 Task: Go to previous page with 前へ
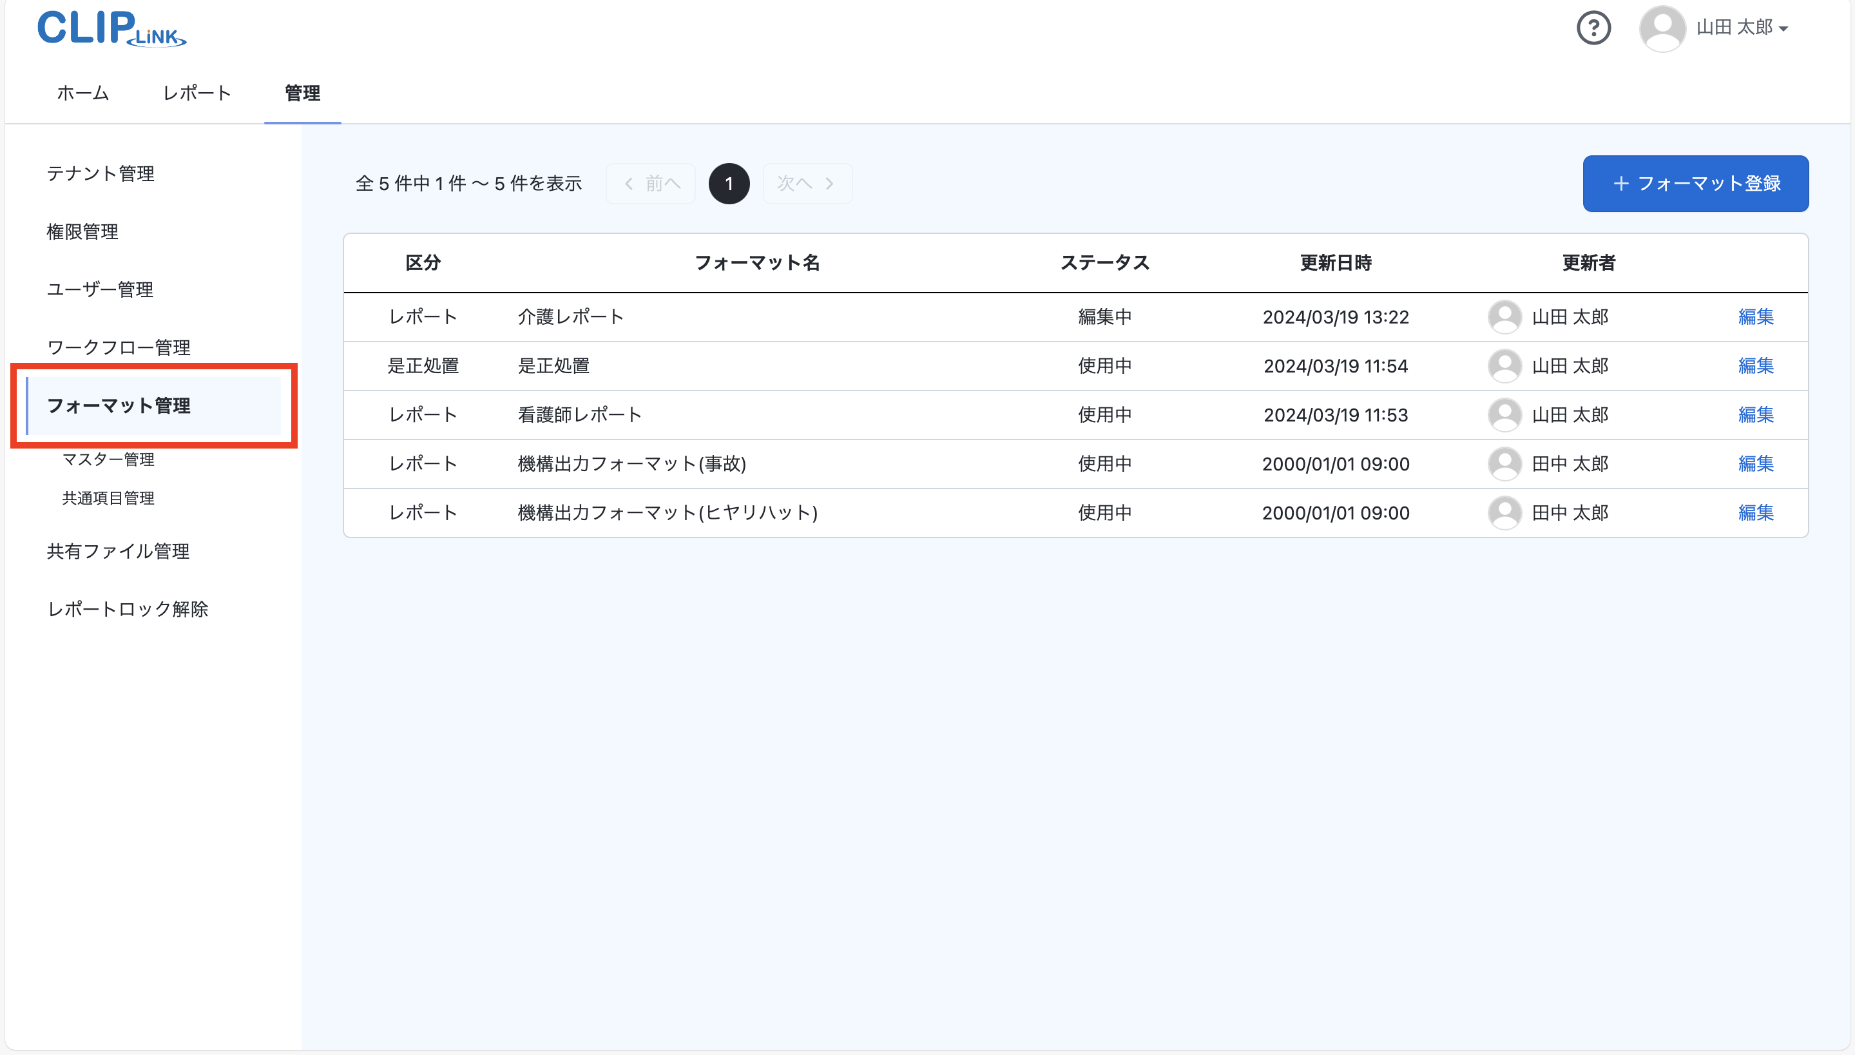tap(651, 183)
